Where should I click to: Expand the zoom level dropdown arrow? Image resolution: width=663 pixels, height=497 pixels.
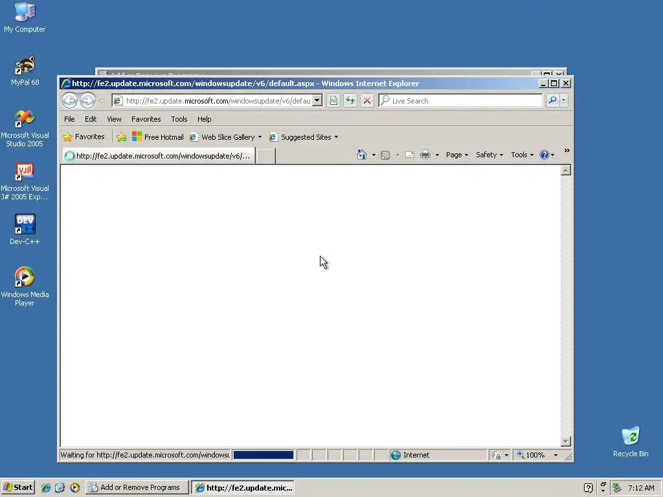(556, 455)
